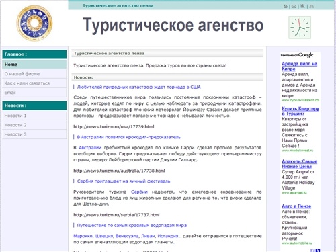Click the previous ads arrow at the bottom
This screenshot has height=252, width=336.
313,251
